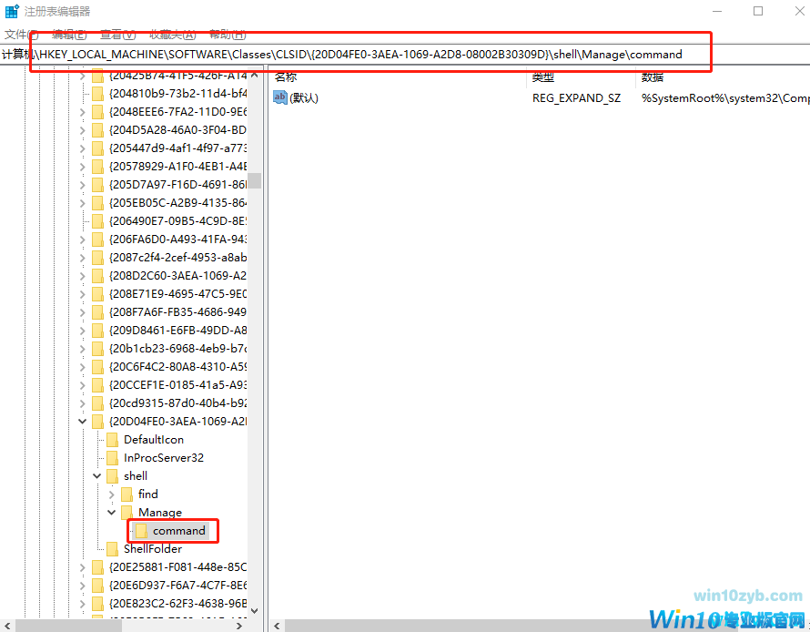Click the string value icon beside (默认)
810x632 pixels.
(x=280, y=97)
